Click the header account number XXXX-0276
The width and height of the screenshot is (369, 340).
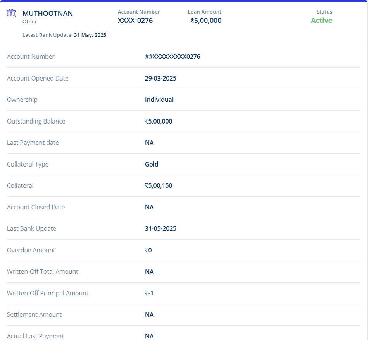coord(135,21)
